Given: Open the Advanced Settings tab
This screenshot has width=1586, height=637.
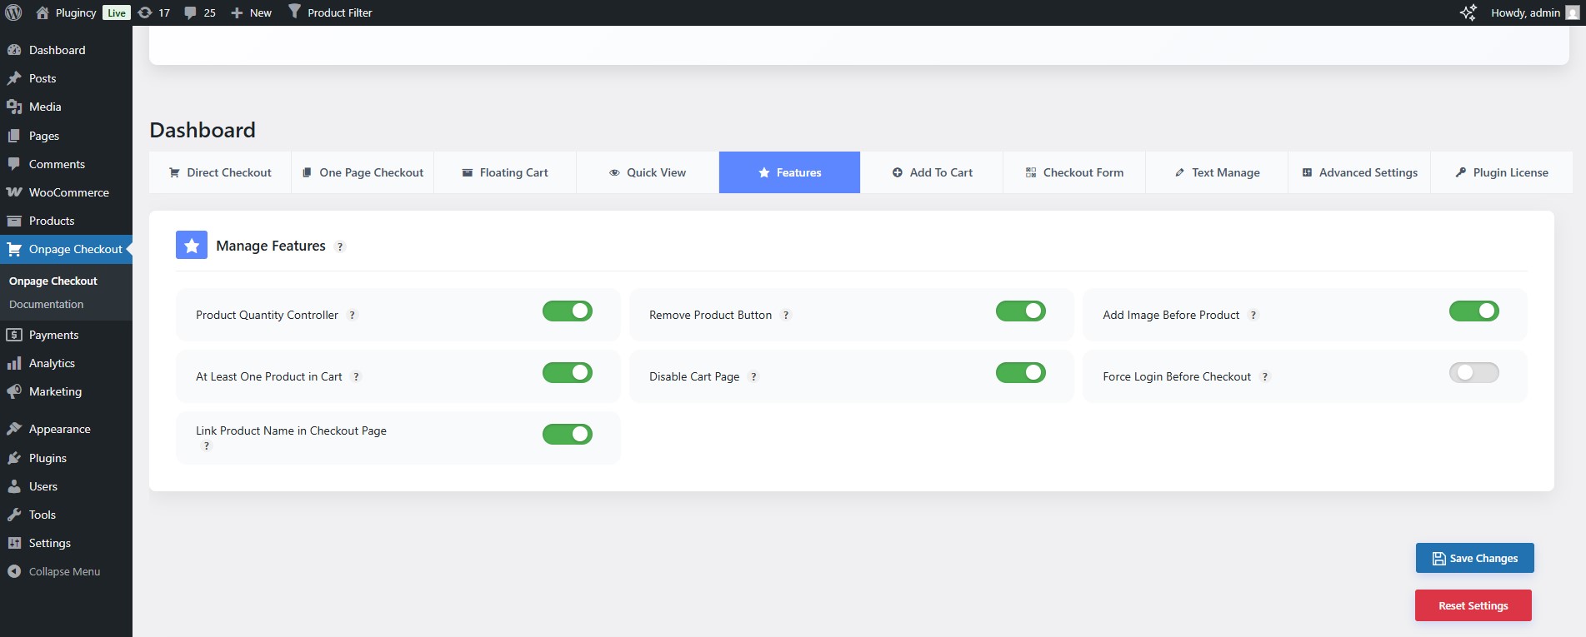Looking at the screenshot, I should pyautogui.click(x=1359, y=172).
